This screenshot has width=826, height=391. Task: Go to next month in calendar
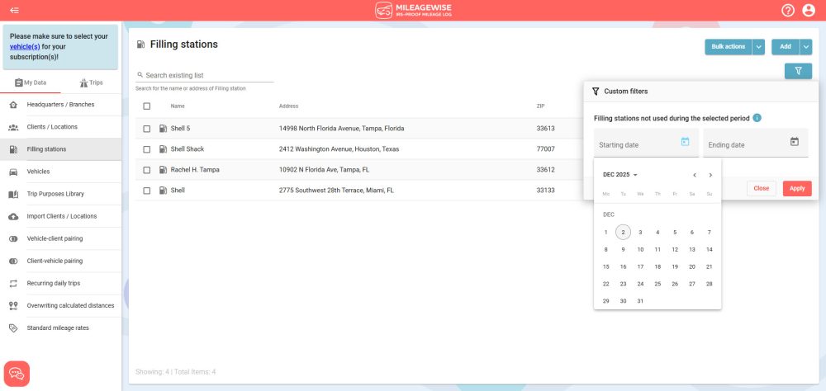[x=710, y=175]
